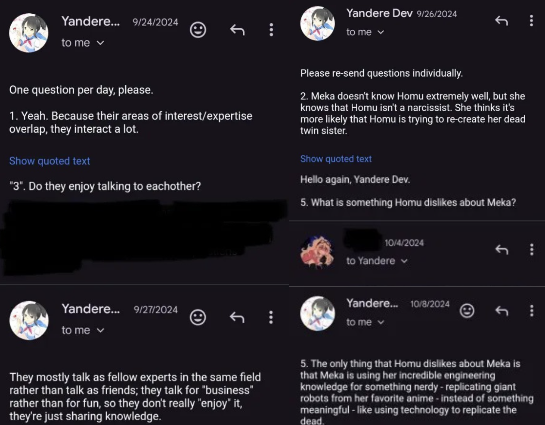
Task: Expand recipient details on 9/24/2024 email
Action: (100, 43)
